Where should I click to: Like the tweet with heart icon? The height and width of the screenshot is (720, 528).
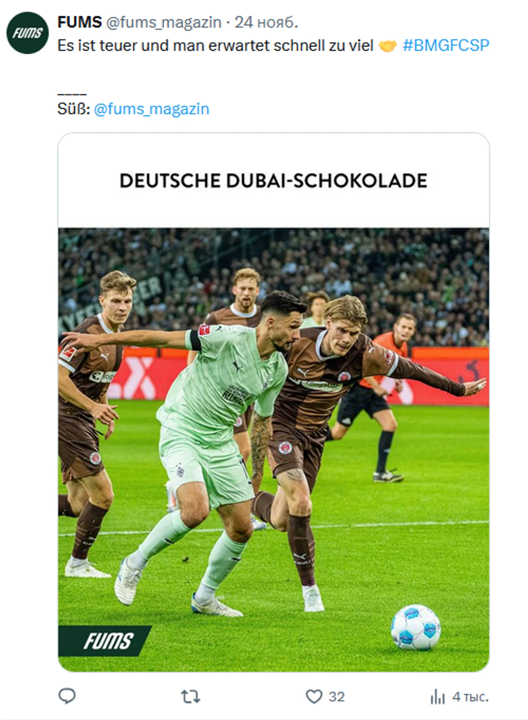[314, 696]
